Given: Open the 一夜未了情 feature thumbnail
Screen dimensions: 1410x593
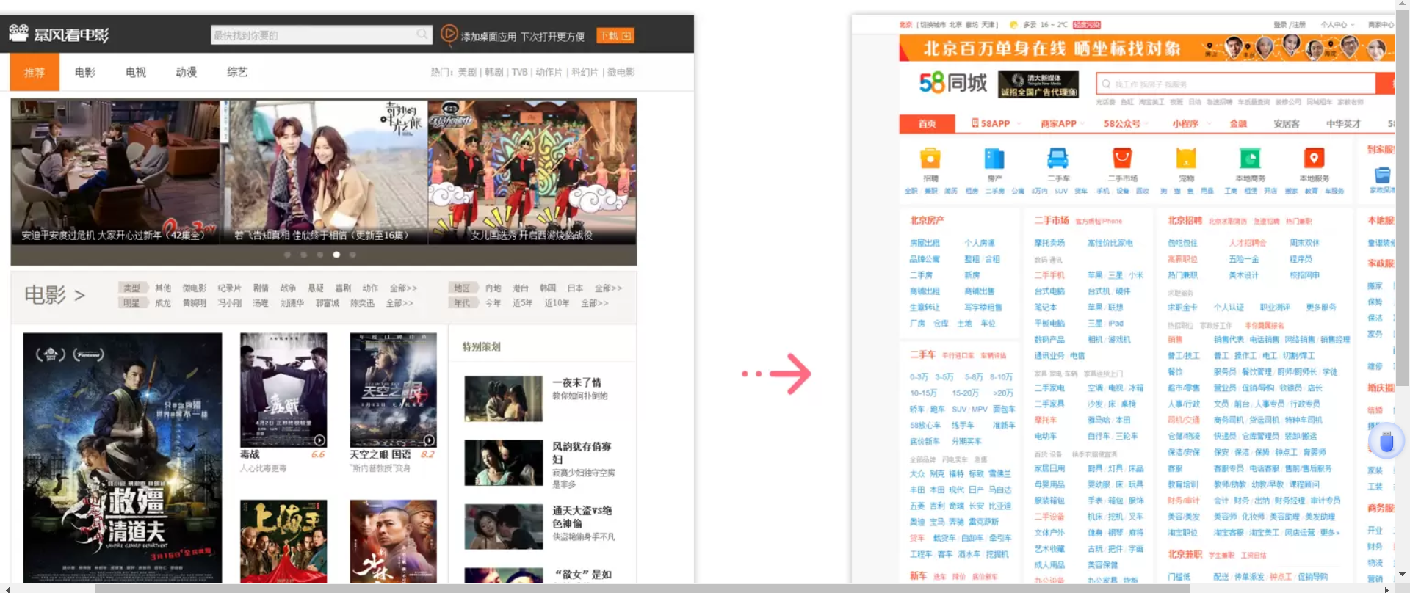Looking at the screenshot, I should pyautogui.click(x=504, y=399).
